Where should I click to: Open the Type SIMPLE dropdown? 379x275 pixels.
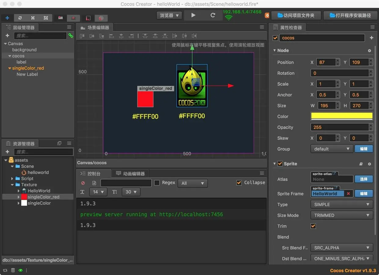(341, 205)
